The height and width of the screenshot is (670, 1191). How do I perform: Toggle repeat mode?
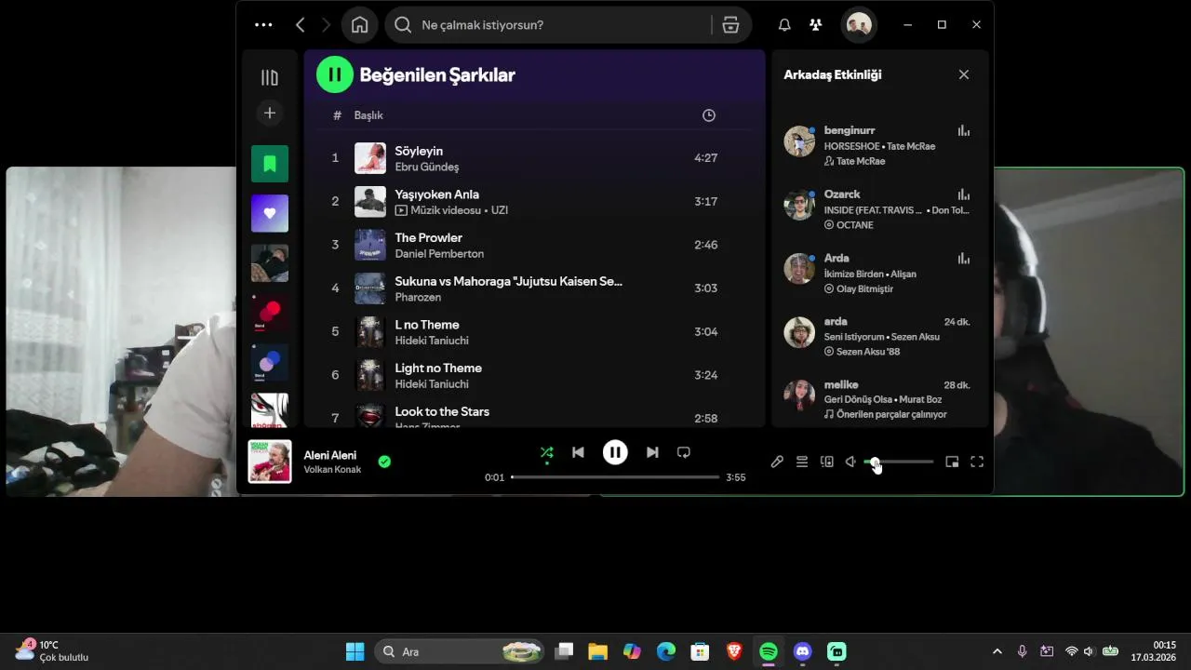click(684, 452)
